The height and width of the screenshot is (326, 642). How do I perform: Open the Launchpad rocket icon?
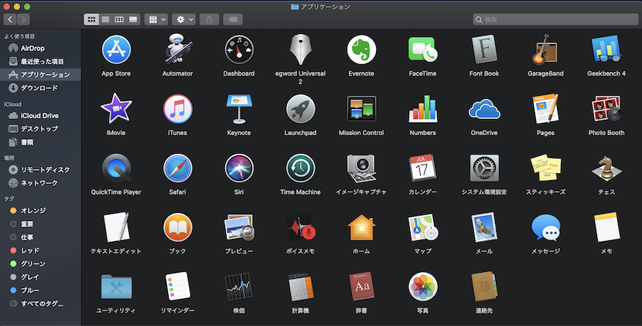(301, 109)
